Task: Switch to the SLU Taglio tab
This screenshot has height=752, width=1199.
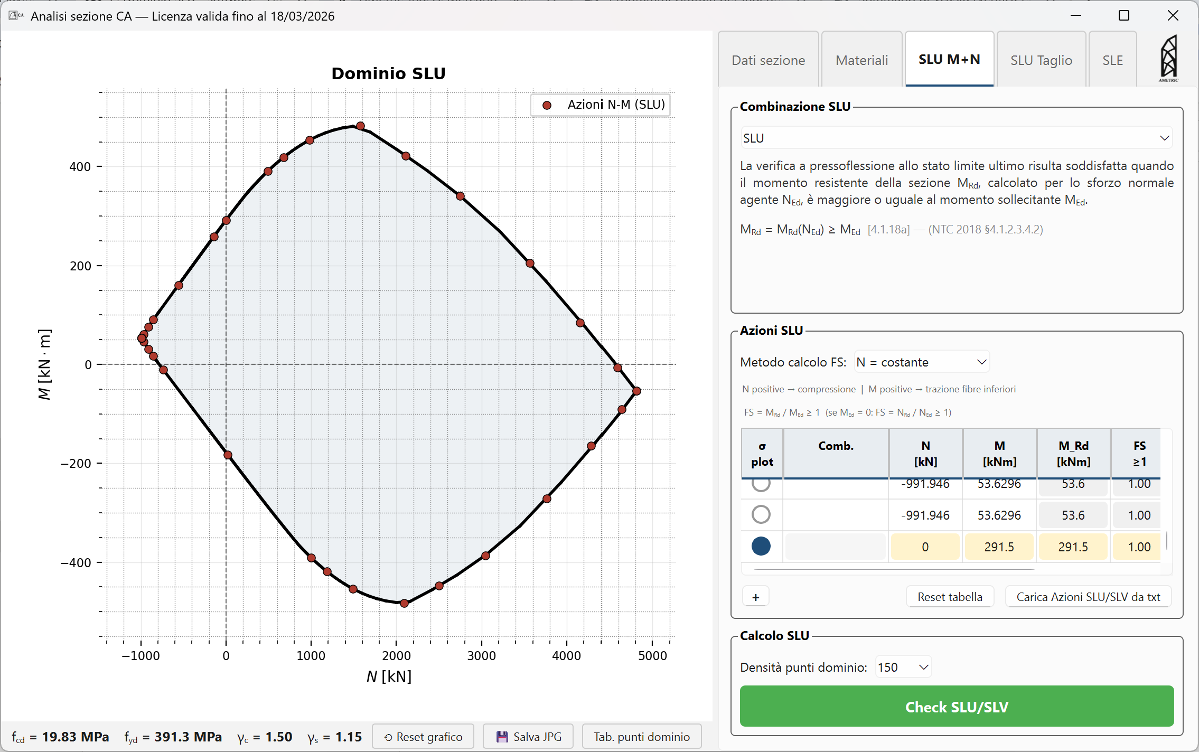Action: [x=1041, y=60]
